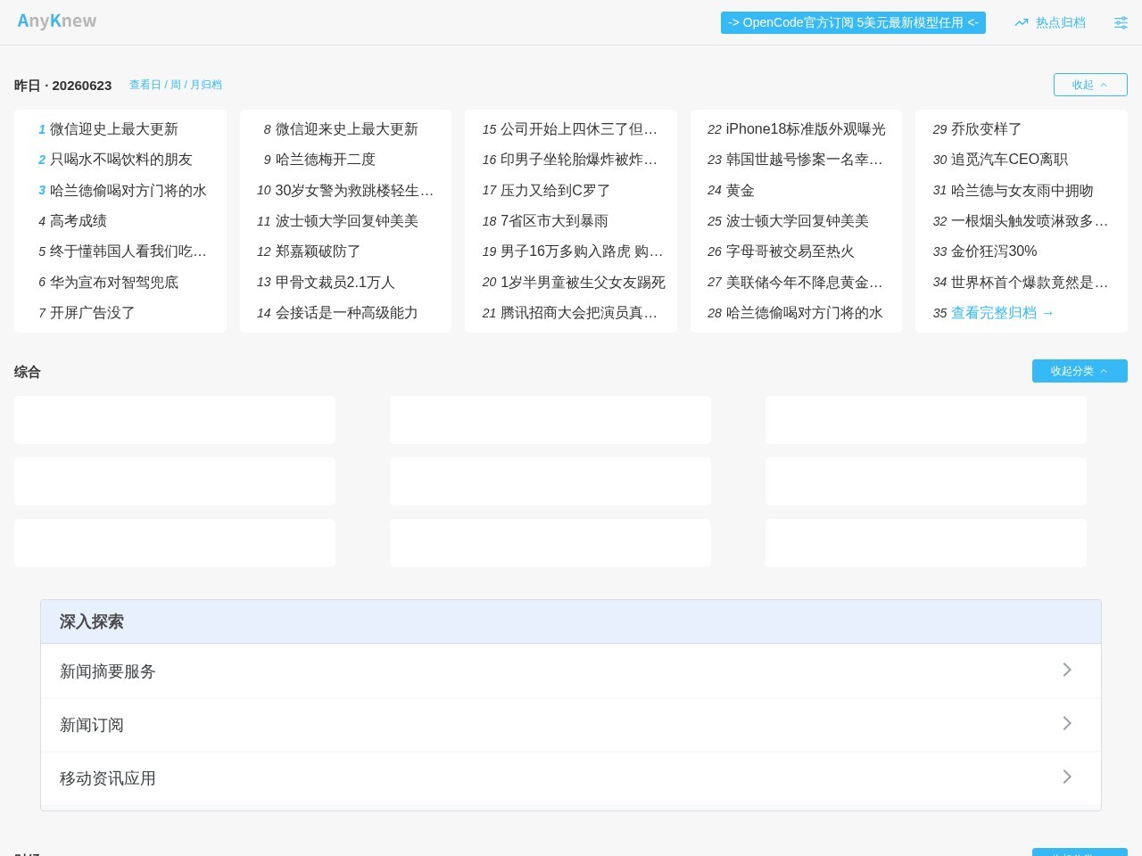Open headline 24 黄金
This screenshot has height=856, width=1142.
pos(741,191)
